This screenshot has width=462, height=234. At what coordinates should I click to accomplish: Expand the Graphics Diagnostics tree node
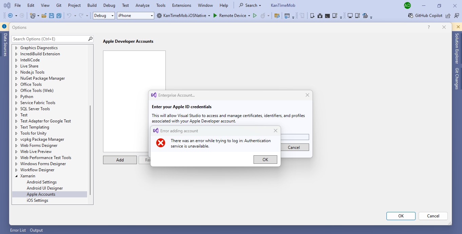click(x=16, y=48)
